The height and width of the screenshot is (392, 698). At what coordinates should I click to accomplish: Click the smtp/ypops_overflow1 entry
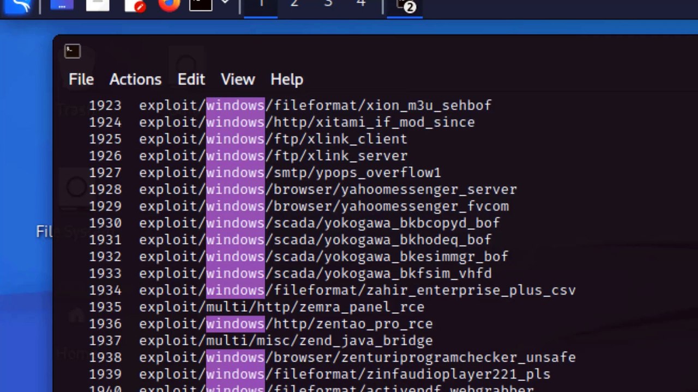pyautogui.click(x=265, y=173)
